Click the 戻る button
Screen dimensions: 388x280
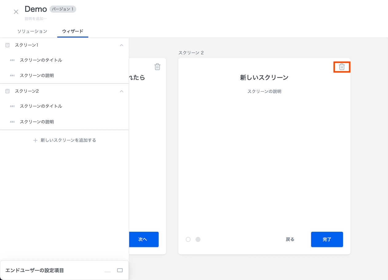coord(290,239)
